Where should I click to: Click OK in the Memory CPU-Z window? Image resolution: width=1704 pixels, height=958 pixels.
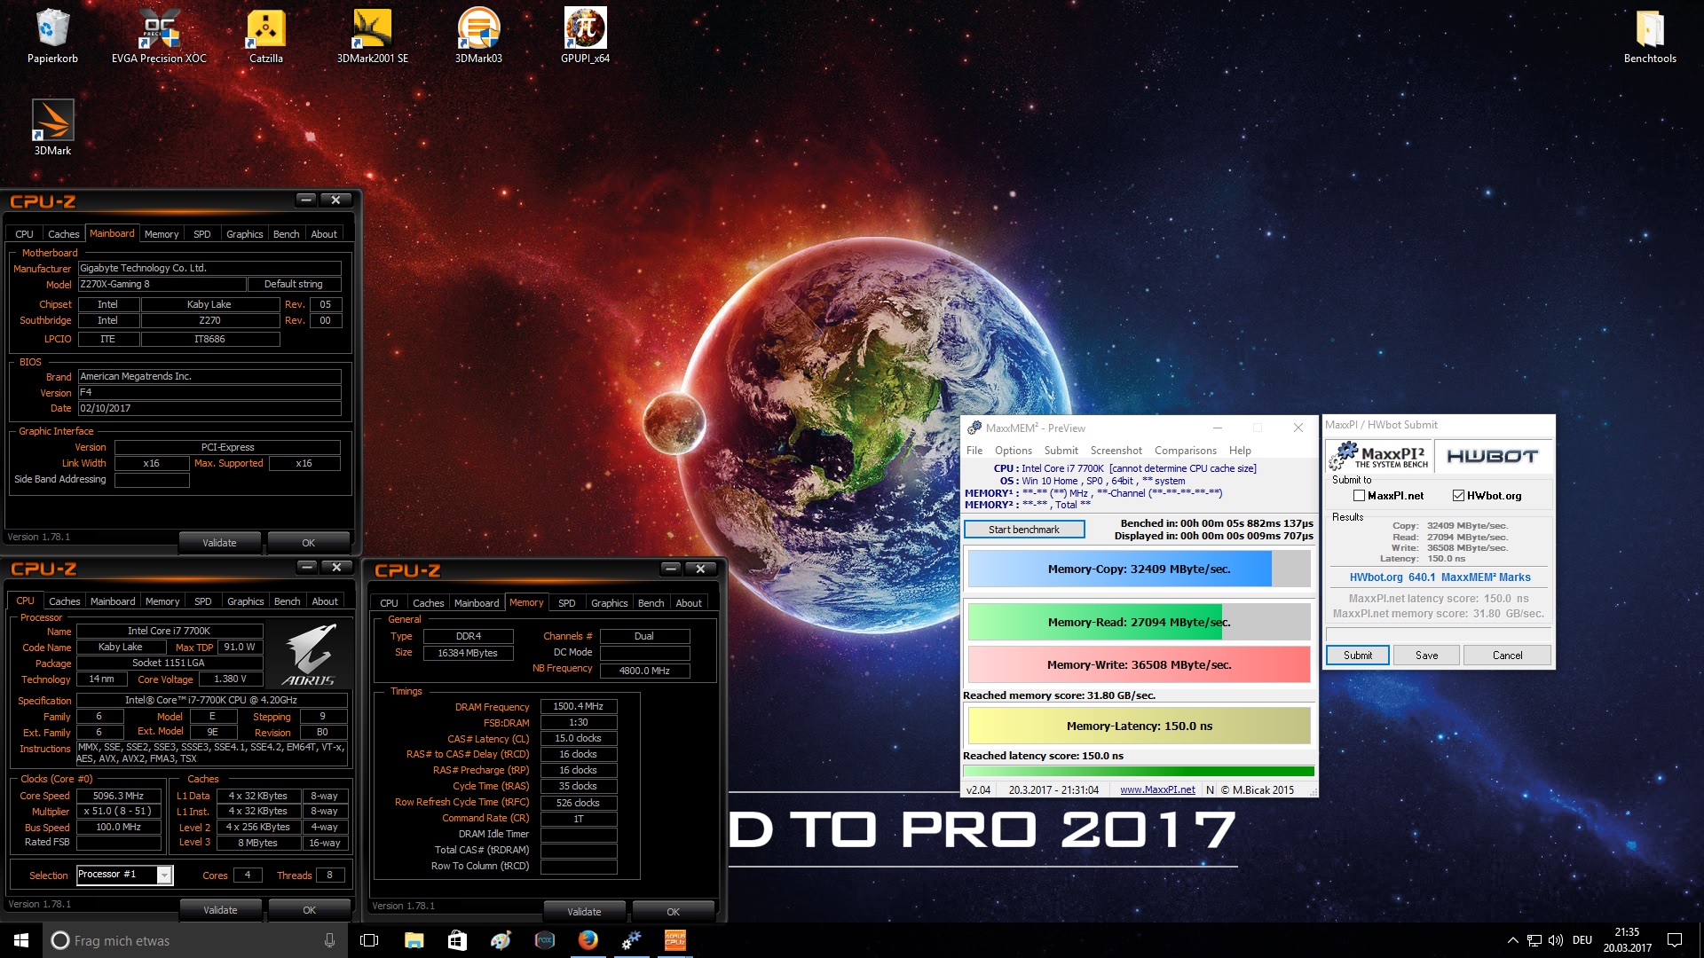pyautogui.click(x=674, y=912)
